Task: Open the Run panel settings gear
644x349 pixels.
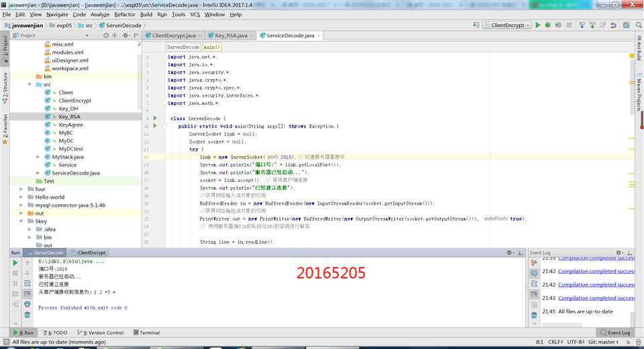Action: [x=510, y=252]
